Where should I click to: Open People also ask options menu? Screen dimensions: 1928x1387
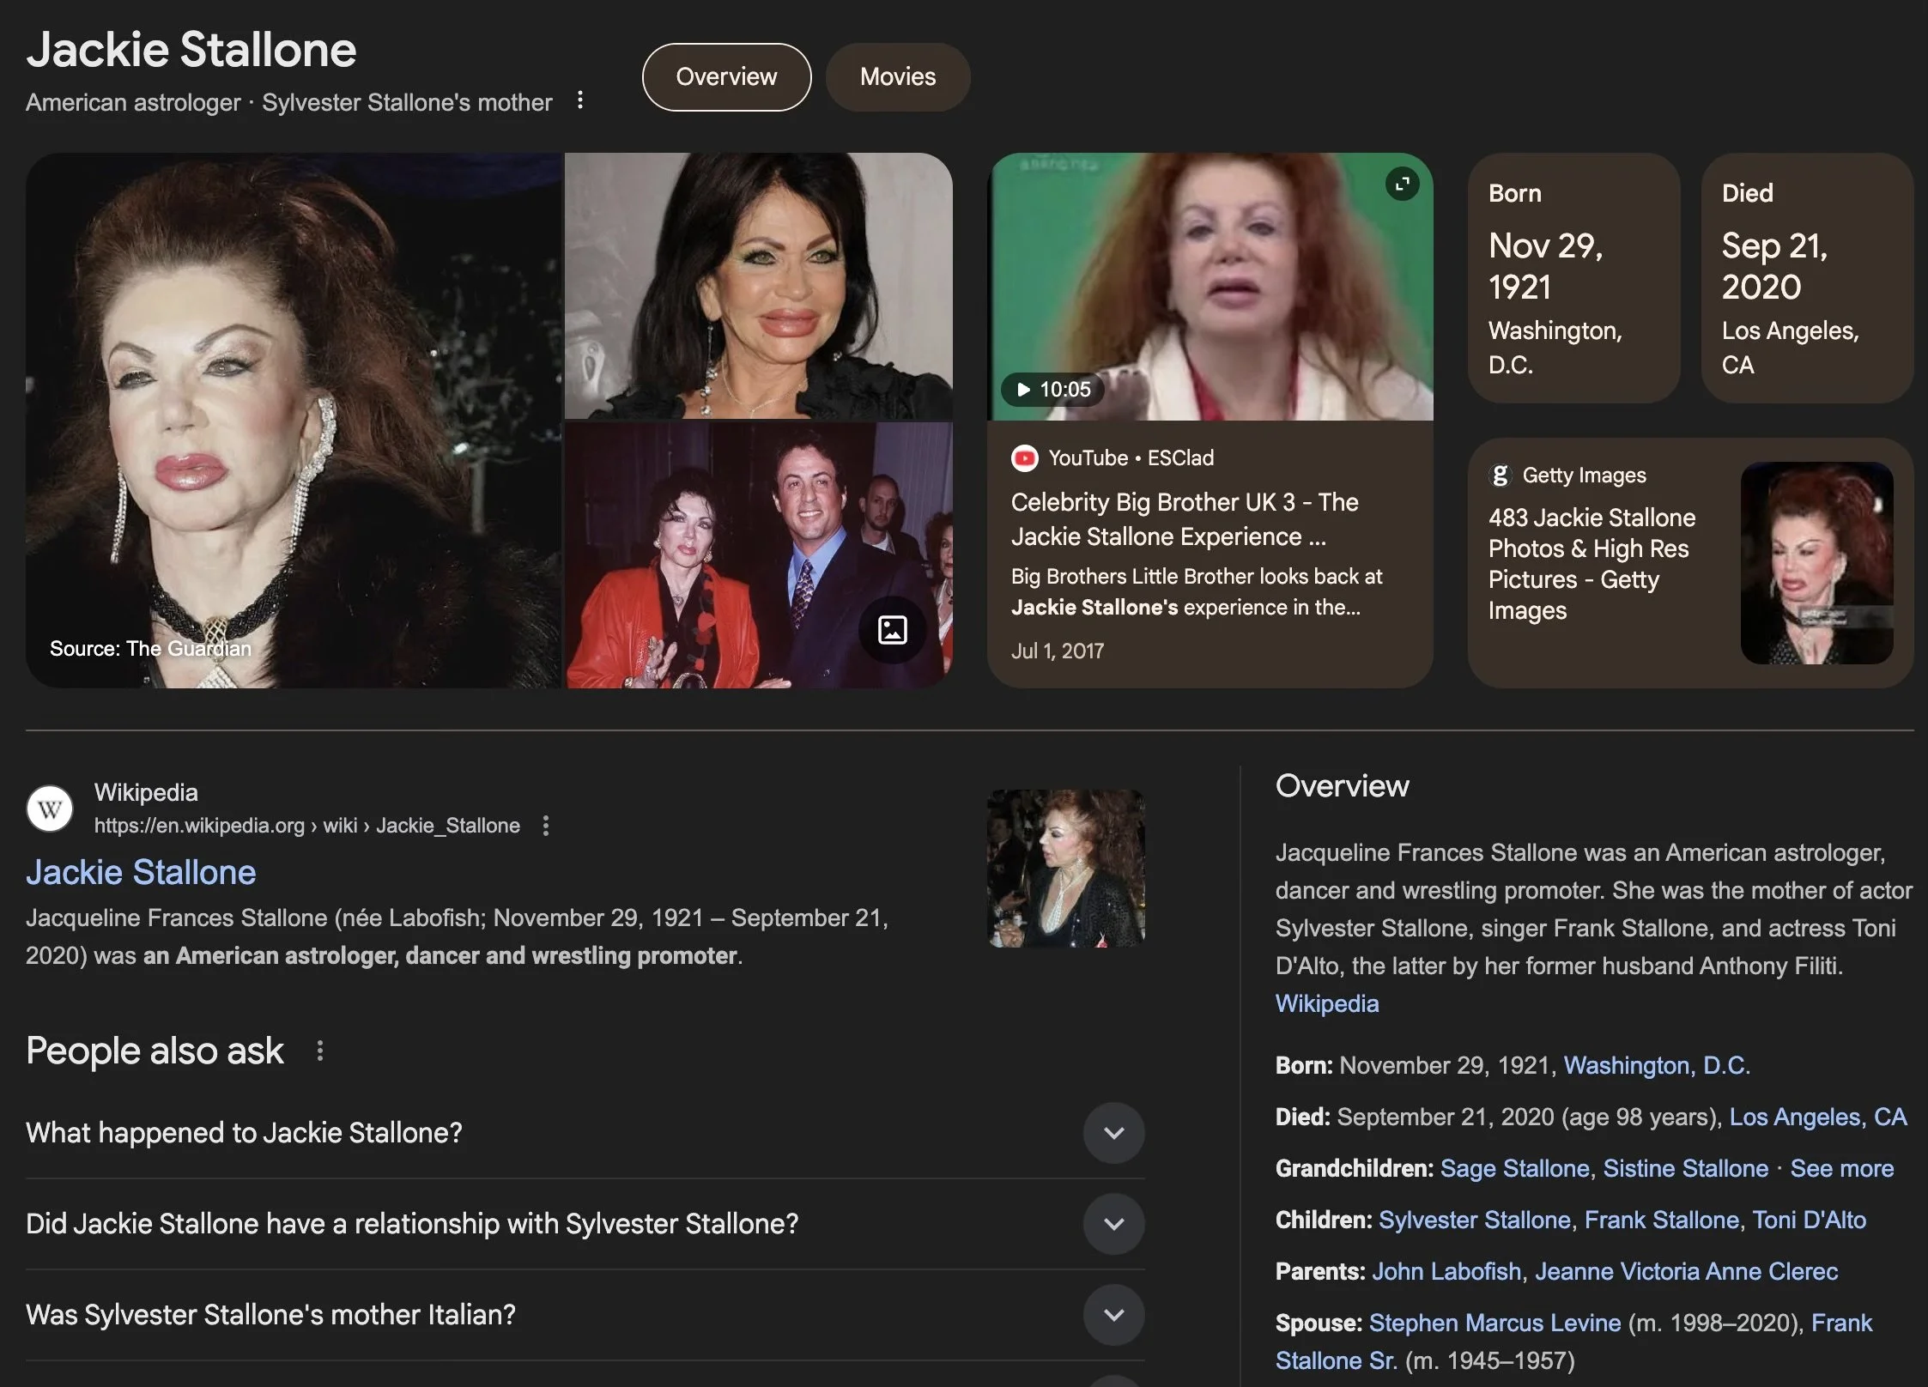click(x=320, y=1051)
